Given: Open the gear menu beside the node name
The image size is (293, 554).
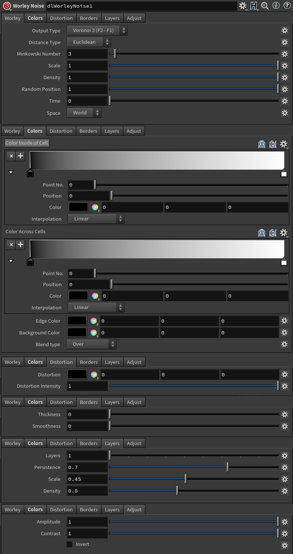Looking at the screenshot, I should point(243,6).
